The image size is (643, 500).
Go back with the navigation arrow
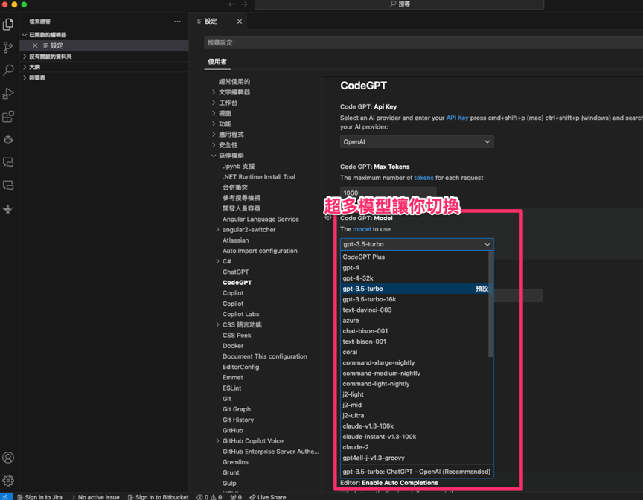coord(231,4)
